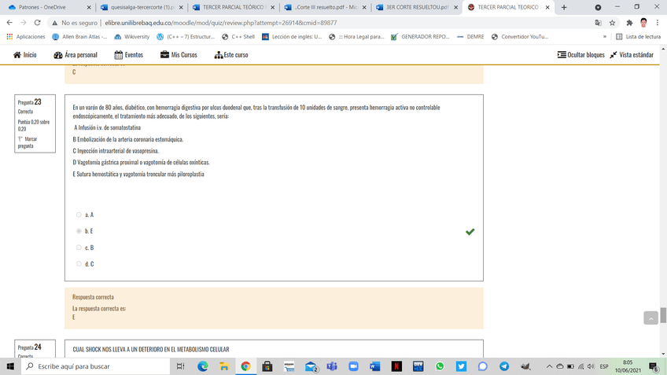
Task: Click the translate page icon in address bar
Action: pyautogui.click(x=598, y=23)
